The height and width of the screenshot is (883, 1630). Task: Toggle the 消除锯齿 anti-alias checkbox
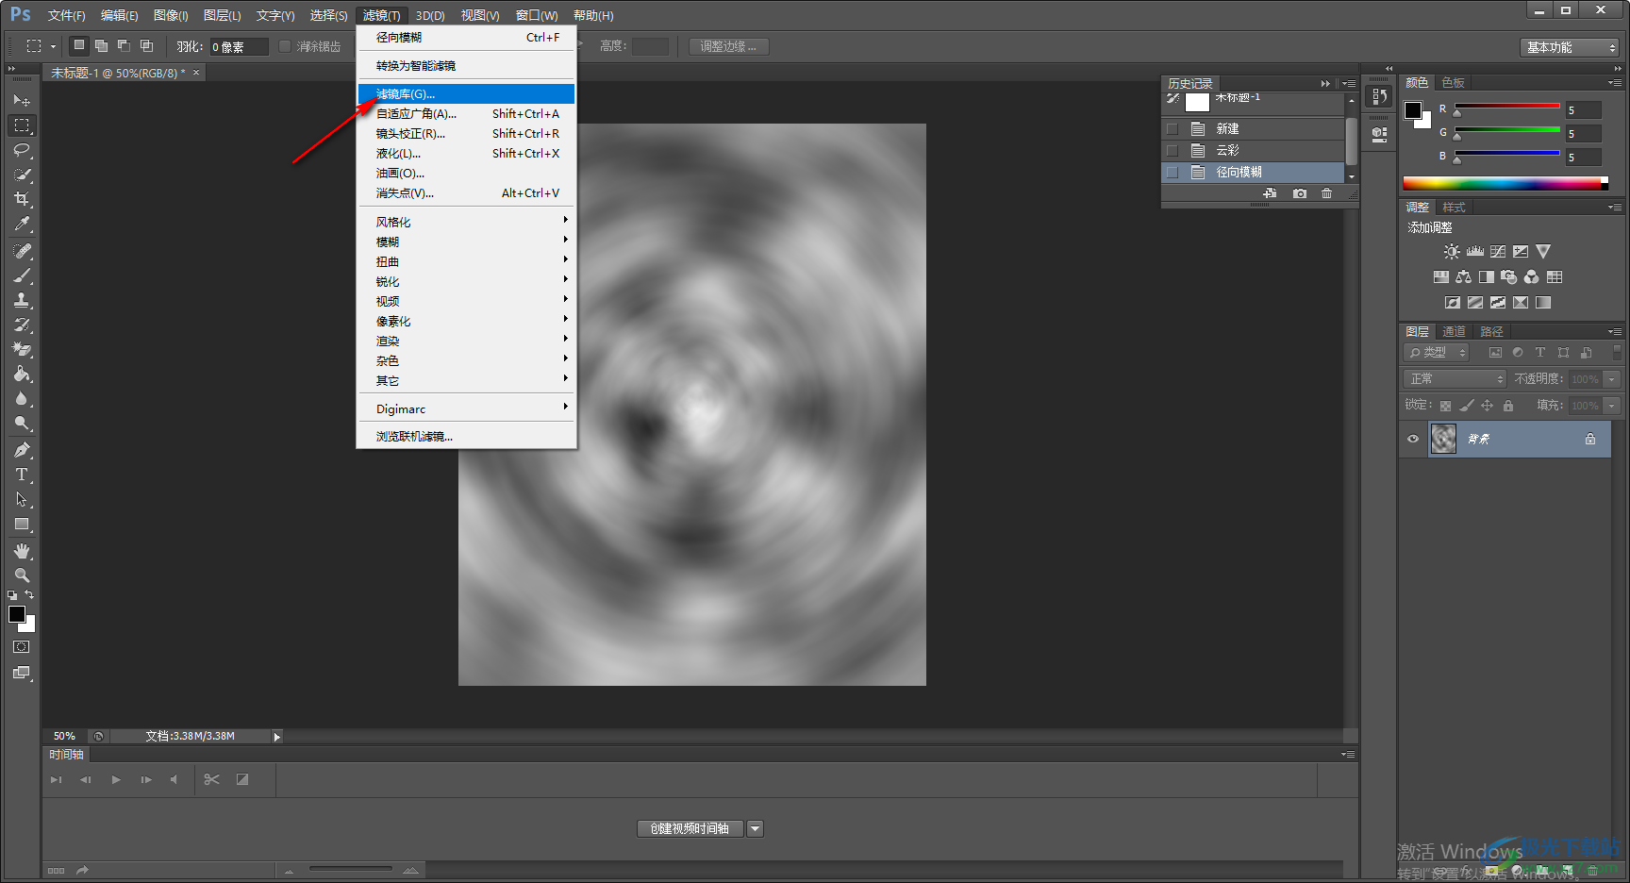click(x=285, y=46)
